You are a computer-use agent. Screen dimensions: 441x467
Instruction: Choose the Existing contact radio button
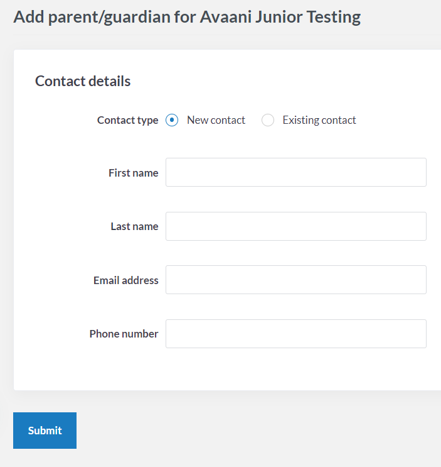click(268, 120)
